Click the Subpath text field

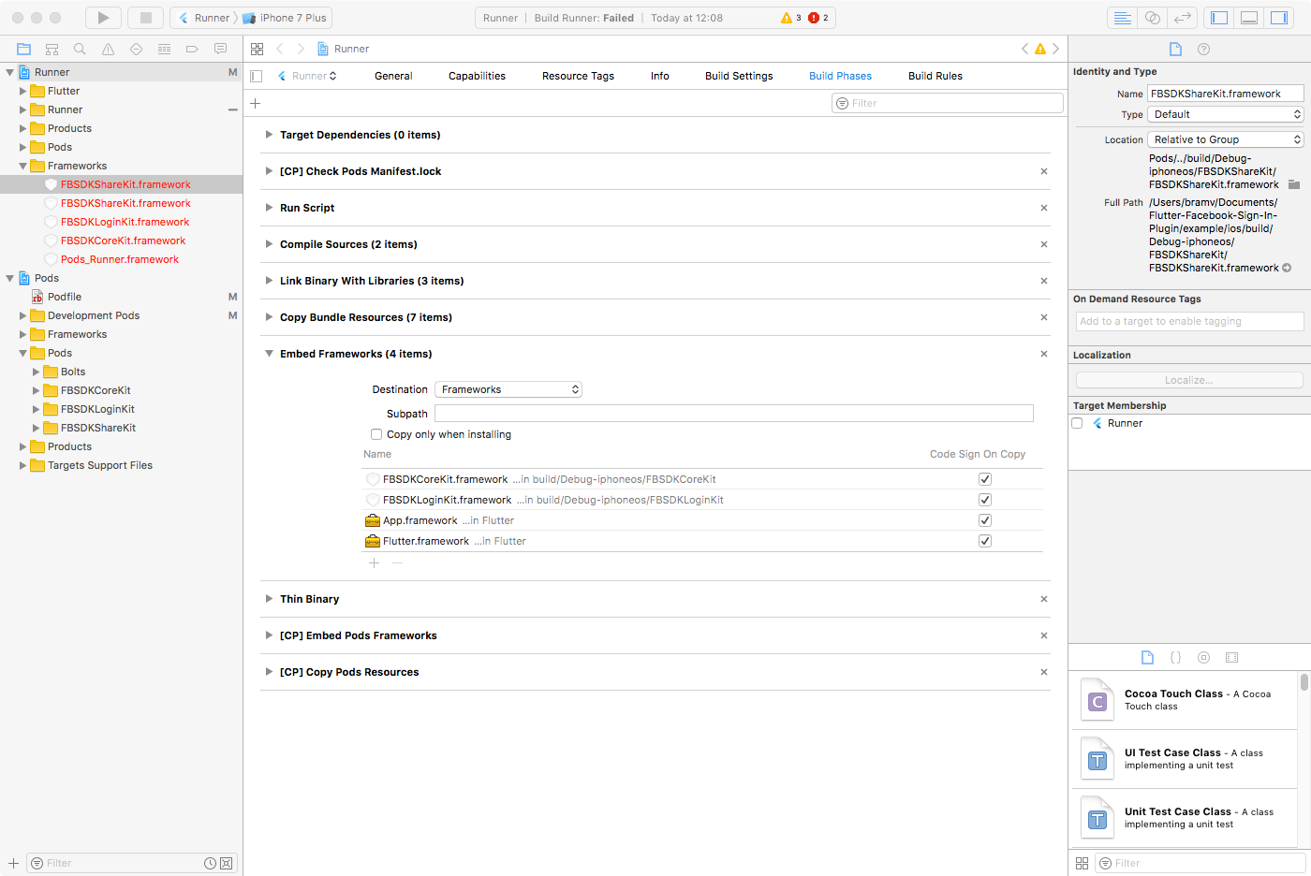(734, 414)
